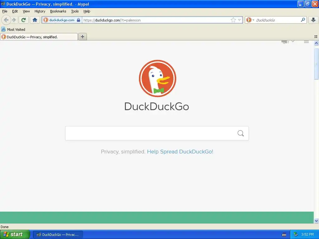Open the Bookmarks menu
The height and width of the screenshot is (239, 319).
(x=58, y=11)
